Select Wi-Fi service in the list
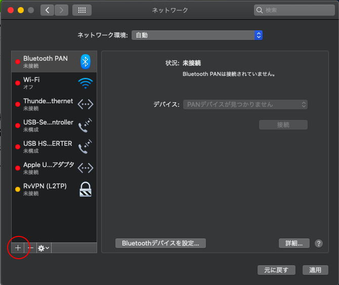This screenshot has height=285, width=339. 54,83
